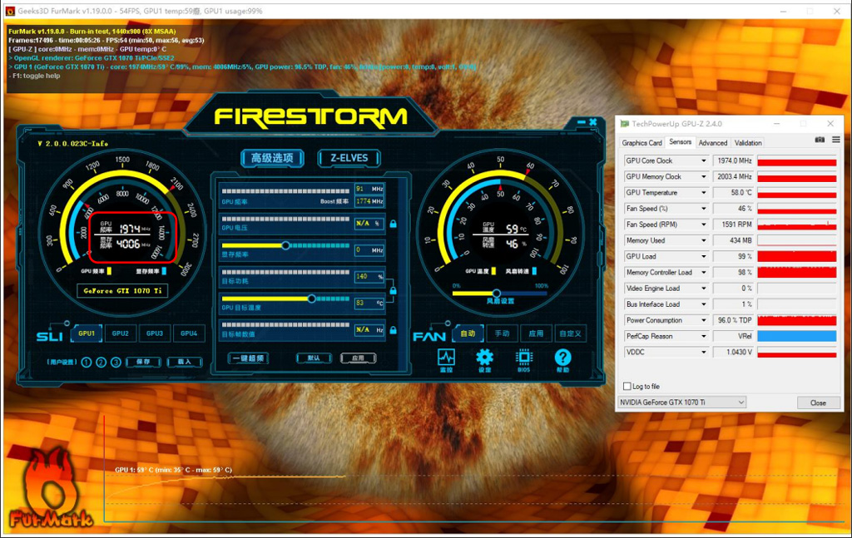Open the Bus Interface Load sensor dropdown
Viewport: 852px width, 538px height.
(x=704, y=304)
